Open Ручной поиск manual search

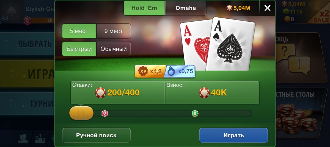[x=96, y=135]
